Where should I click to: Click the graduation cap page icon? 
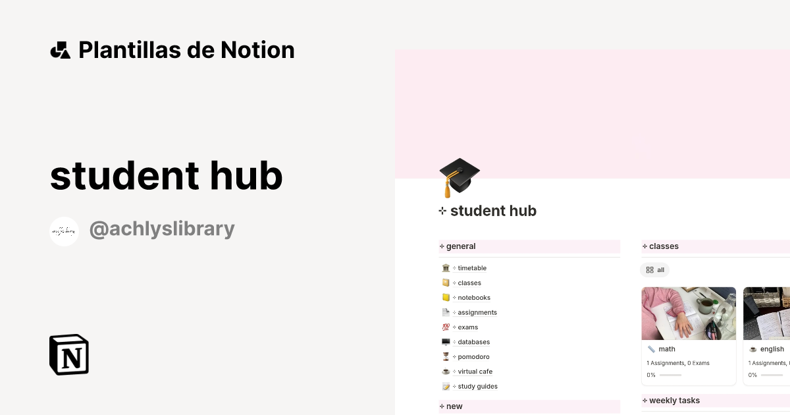point(459,177)
